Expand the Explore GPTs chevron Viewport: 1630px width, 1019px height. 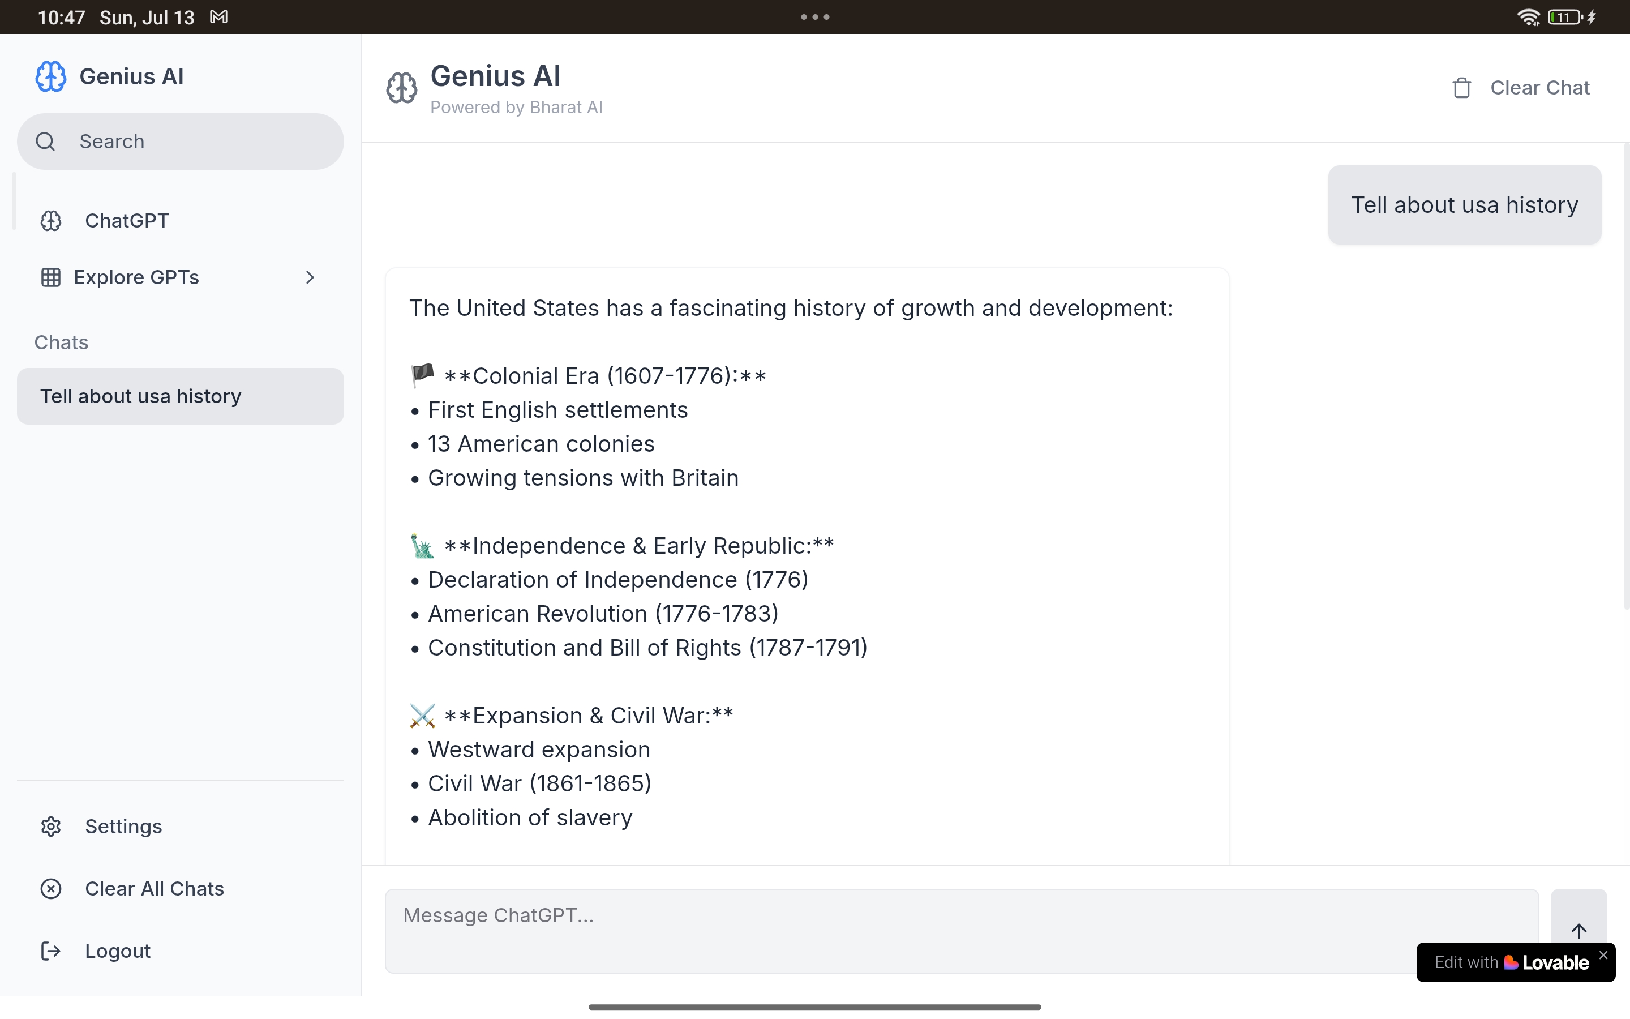[310, 277]
